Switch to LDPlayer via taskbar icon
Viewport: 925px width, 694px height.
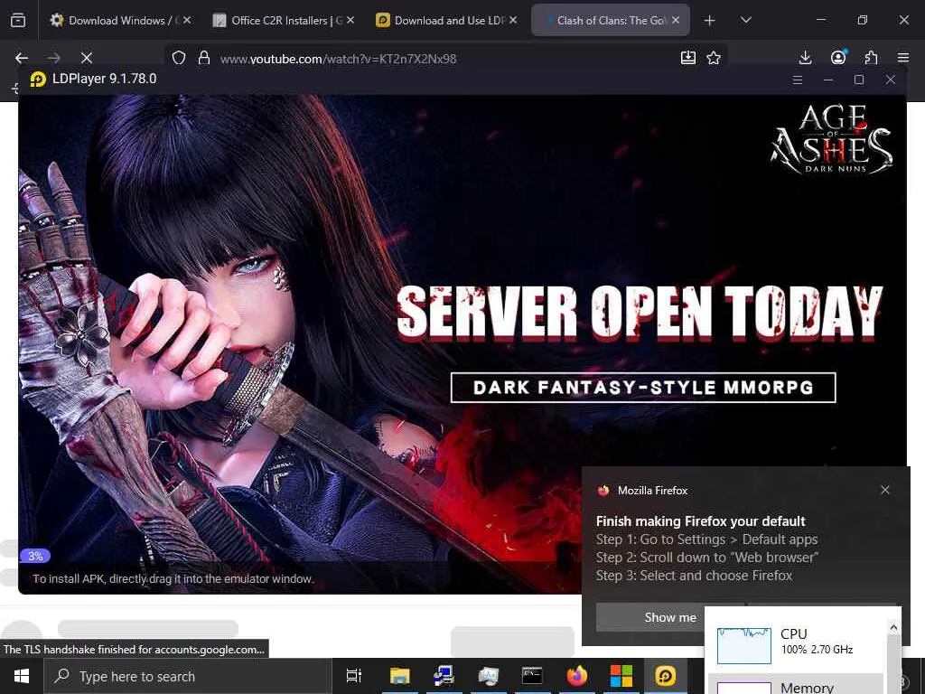(x=665, y=676)
